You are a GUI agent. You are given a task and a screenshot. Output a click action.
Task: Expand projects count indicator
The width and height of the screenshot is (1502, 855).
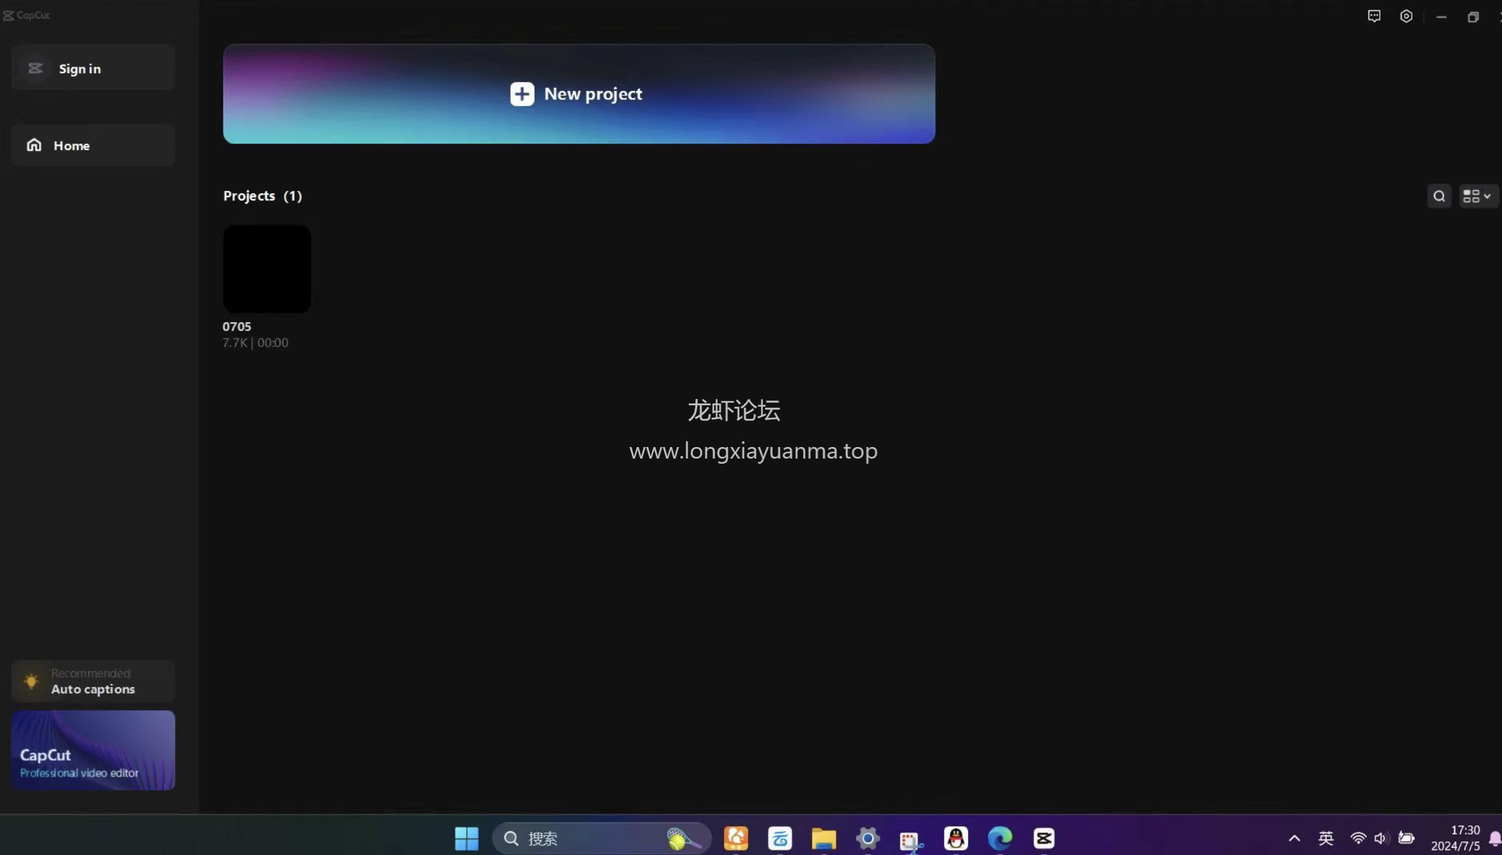coord(292,196)
